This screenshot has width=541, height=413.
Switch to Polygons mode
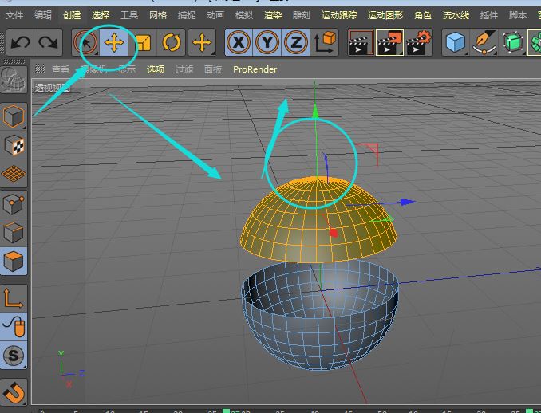[14, 261]
